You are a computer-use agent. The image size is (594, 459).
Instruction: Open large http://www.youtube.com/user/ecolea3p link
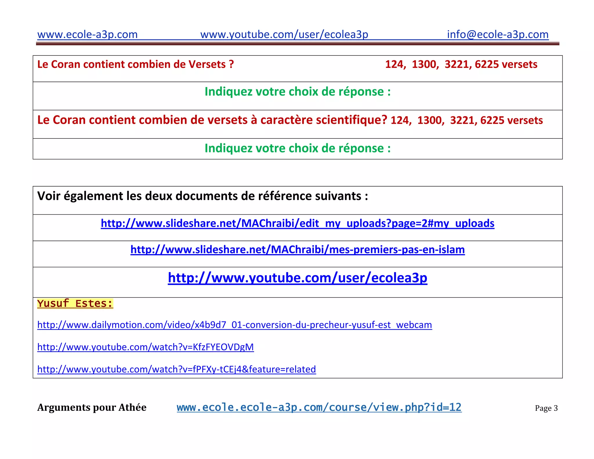(x=298, y=278)
